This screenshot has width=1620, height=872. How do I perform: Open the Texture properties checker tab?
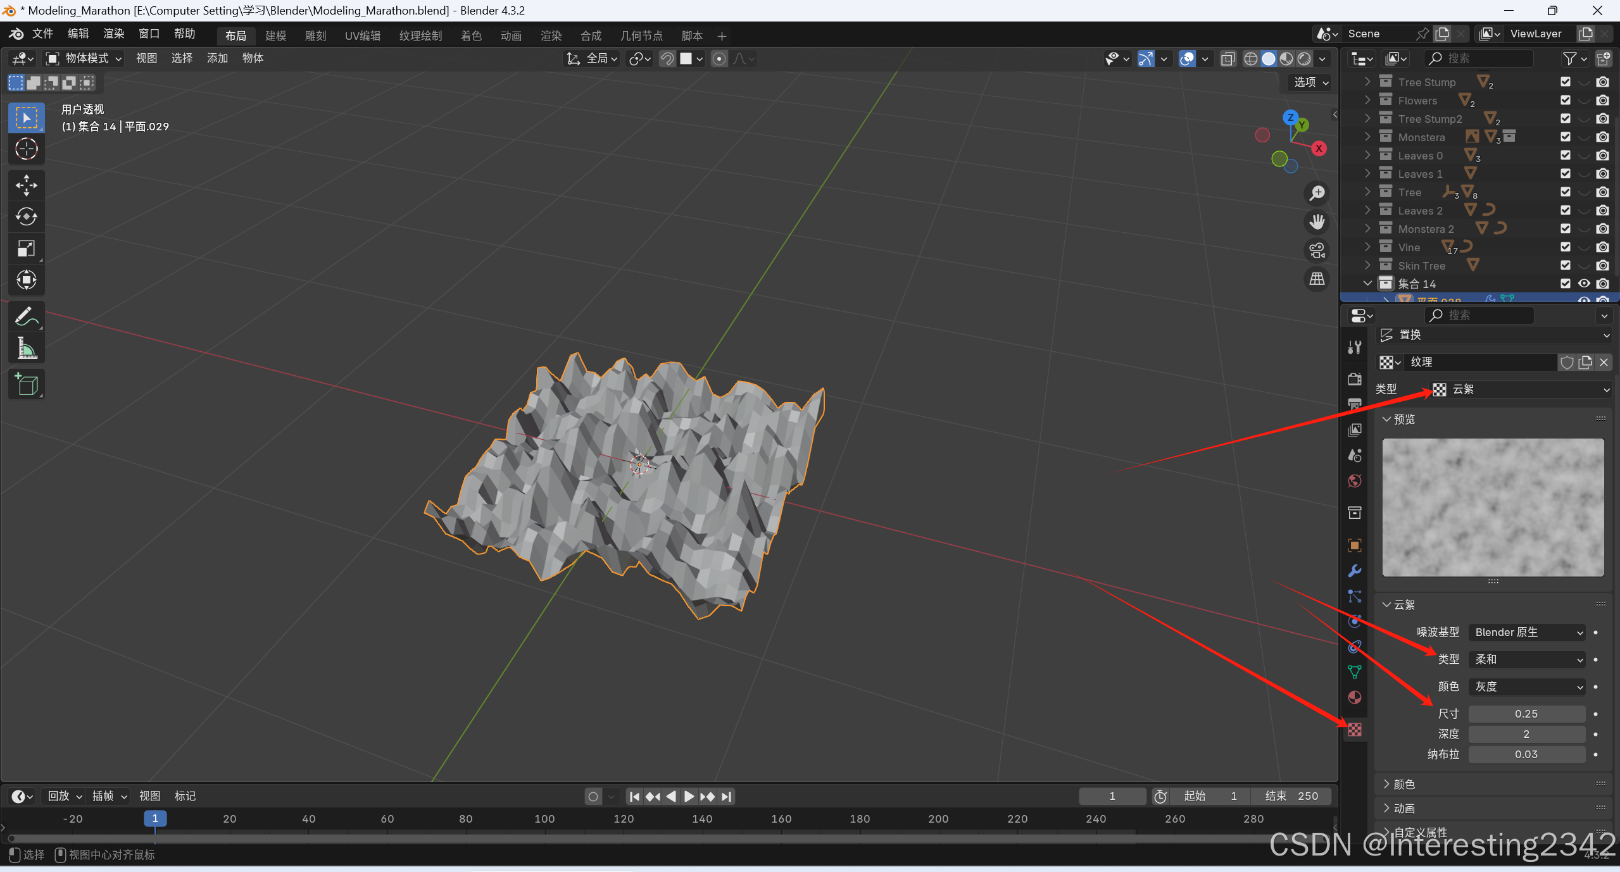(1355, 730)
